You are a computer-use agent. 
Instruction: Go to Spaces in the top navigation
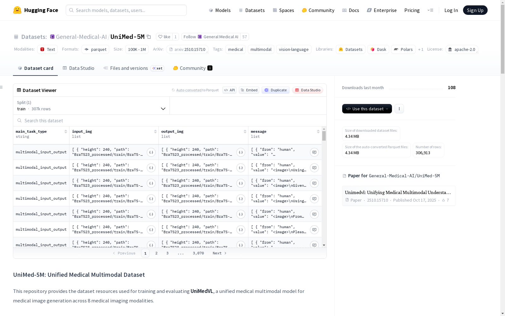click(283, 10)
